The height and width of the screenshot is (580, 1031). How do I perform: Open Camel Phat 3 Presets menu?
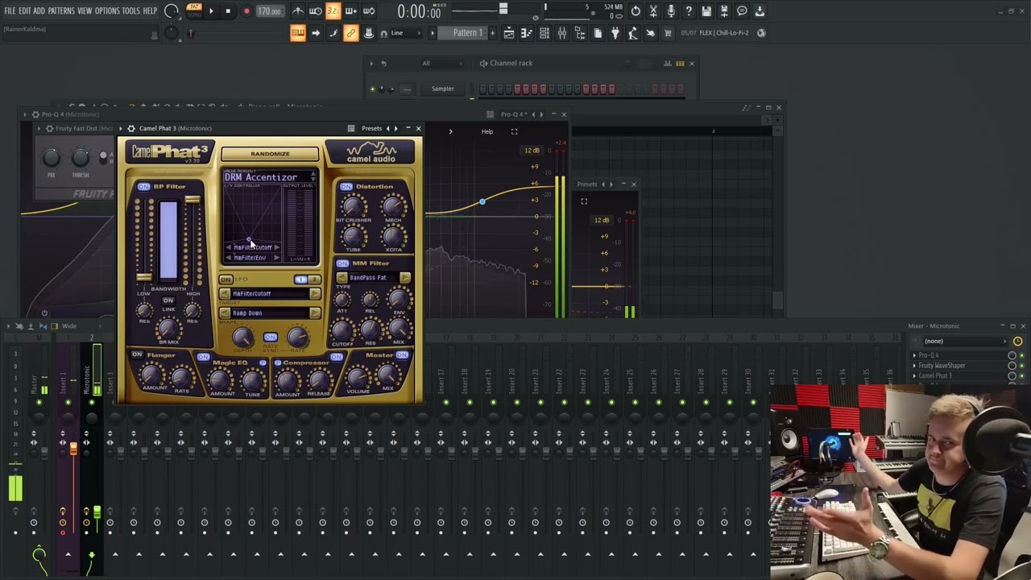click(x=371, y=129)
